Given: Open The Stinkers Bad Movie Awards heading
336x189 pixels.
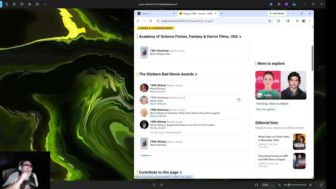Looking at the screenshot, I should pyautogui.click(x=168, y=74).
